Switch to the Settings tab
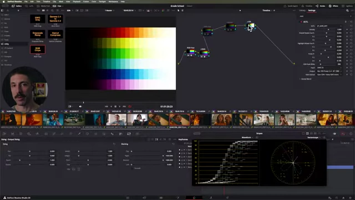This screenshot has height=200, width=355. coord(312,11)
